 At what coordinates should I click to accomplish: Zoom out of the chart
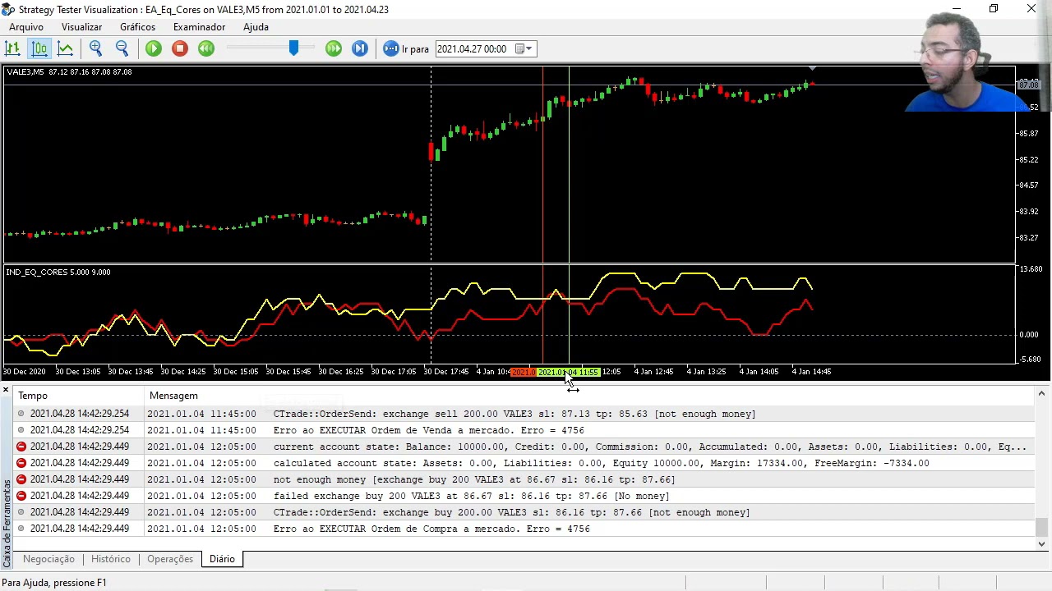122,48
